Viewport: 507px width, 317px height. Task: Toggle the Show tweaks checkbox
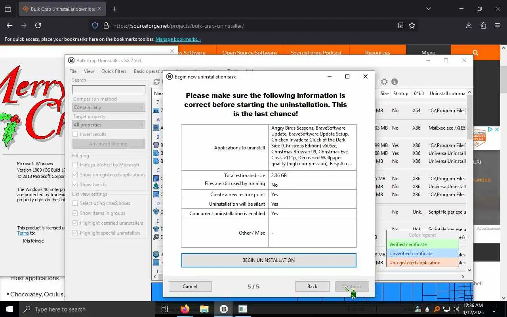pyautogui.click(x=75, y=185)
